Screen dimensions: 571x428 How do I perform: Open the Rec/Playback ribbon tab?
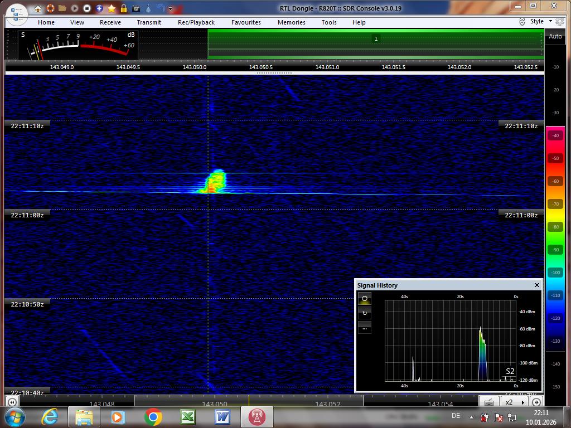tap(196, 22)
